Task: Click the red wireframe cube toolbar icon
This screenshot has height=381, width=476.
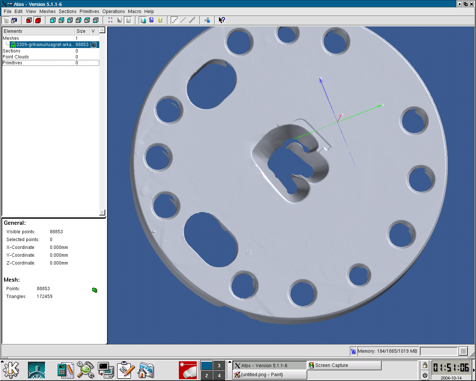Action: (29, 20)
